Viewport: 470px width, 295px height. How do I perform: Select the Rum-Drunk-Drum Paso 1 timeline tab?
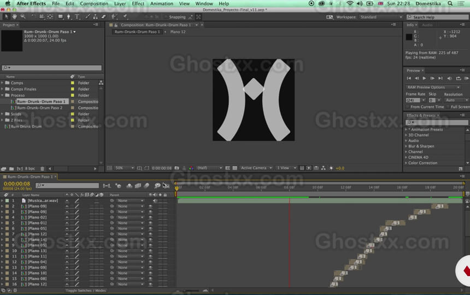[30, 176]
